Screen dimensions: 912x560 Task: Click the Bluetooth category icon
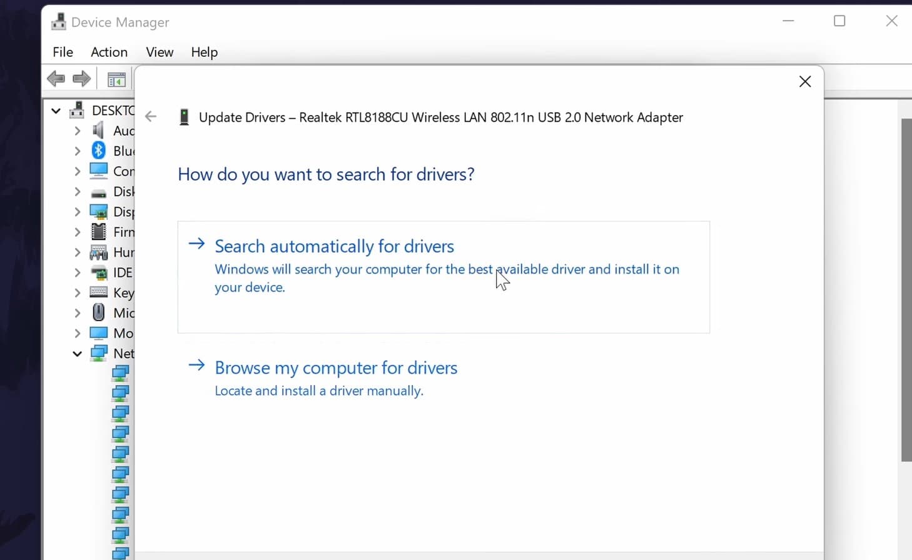[x=98, y=151]
